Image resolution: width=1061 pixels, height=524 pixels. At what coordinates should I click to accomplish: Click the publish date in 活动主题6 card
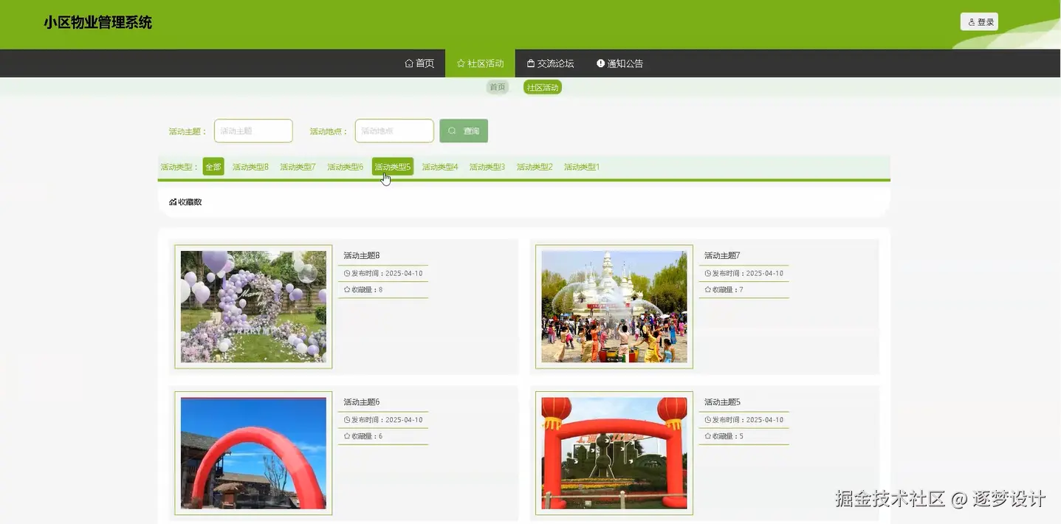coord(404,420)
